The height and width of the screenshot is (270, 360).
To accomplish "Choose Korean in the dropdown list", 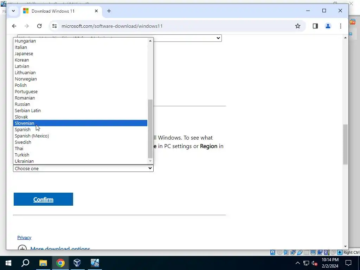I will (80, 60).
